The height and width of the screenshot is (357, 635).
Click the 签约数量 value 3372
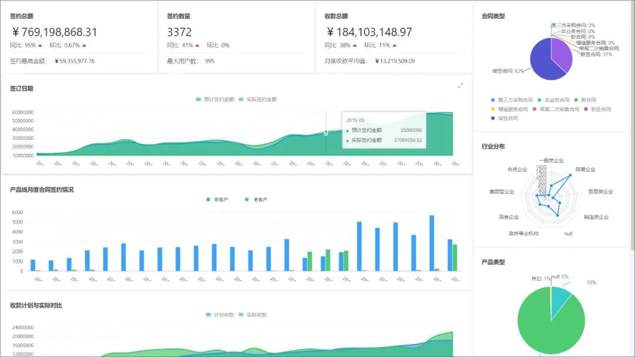179,32
